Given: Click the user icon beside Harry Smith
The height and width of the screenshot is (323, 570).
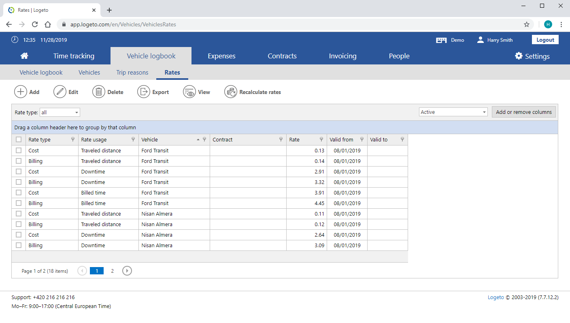Looking at the screenshot, I should point(481,40).
